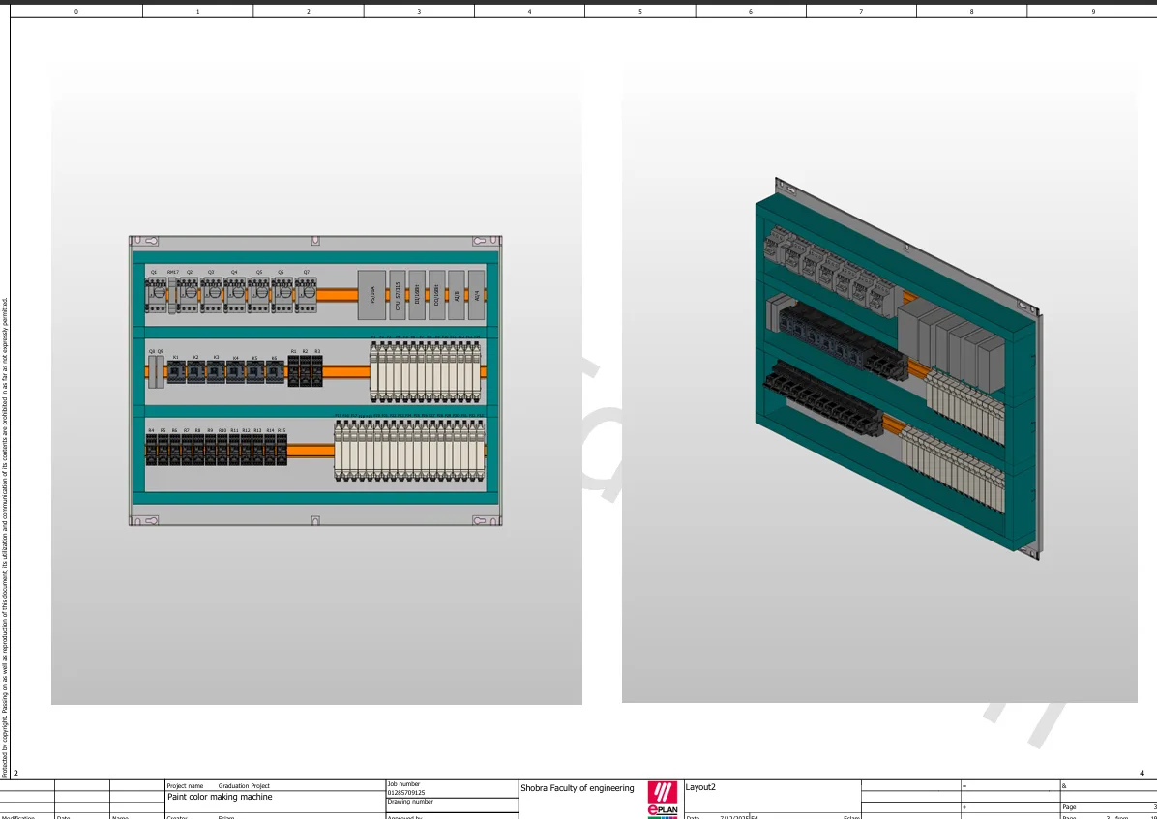
Task: Click the 'Drawing number' field label
Action: point(410,802)
